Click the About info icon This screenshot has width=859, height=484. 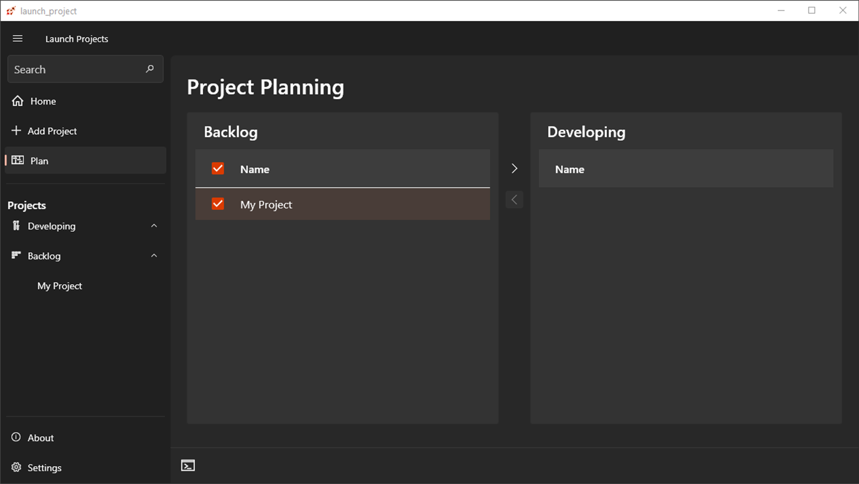pyautogui.click(x=17, y=437)
